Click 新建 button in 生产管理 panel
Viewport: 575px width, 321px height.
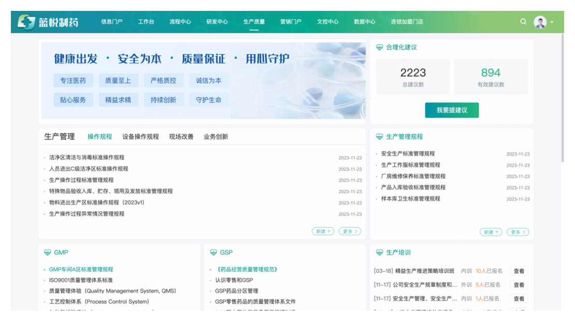323,231
